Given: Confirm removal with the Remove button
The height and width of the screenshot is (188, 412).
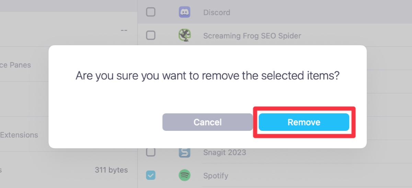Looking at the screenshot, I should [x=304, y=122].
